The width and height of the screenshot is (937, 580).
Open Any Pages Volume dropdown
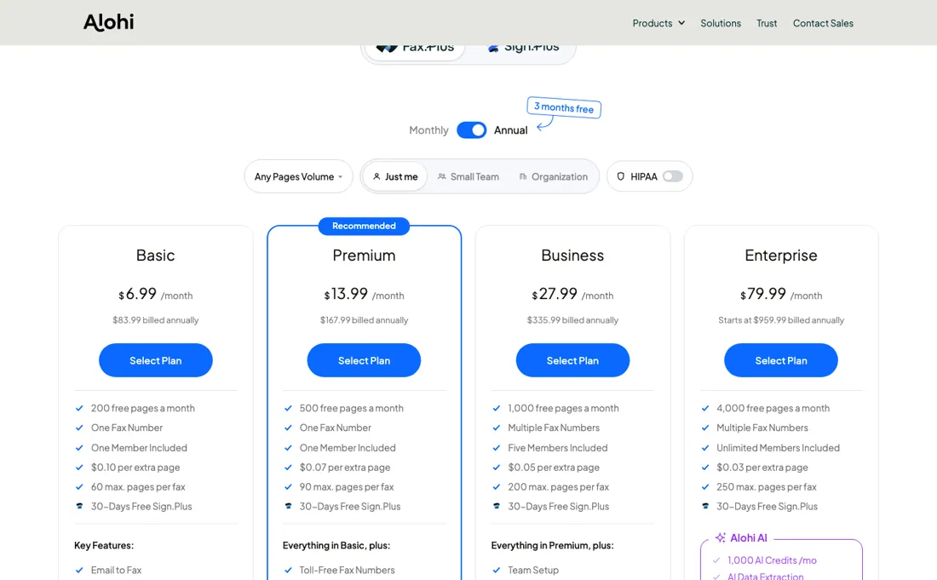click(298, 176)
